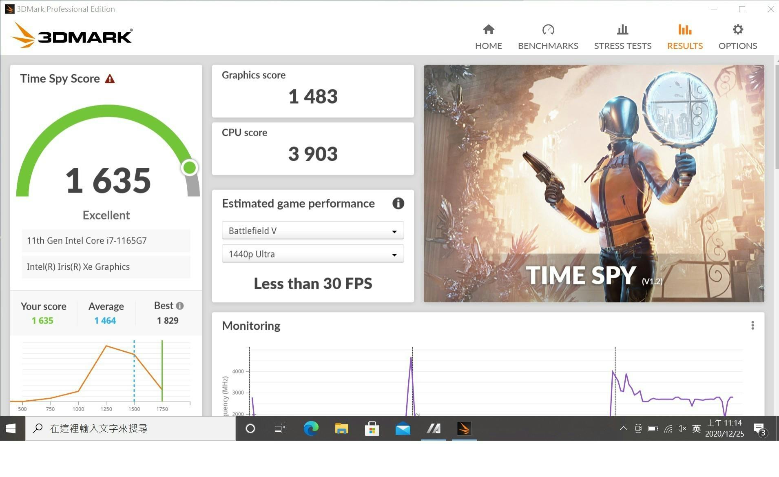Click the CPU score value 3 903

point(313,154)
